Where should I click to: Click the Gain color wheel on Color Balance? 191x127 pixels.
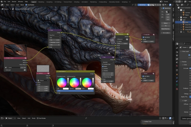tap(87, 83)
